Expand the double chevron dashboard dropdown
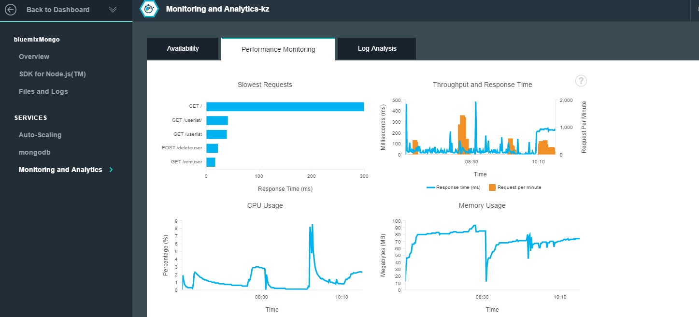 tap(113, 10)
